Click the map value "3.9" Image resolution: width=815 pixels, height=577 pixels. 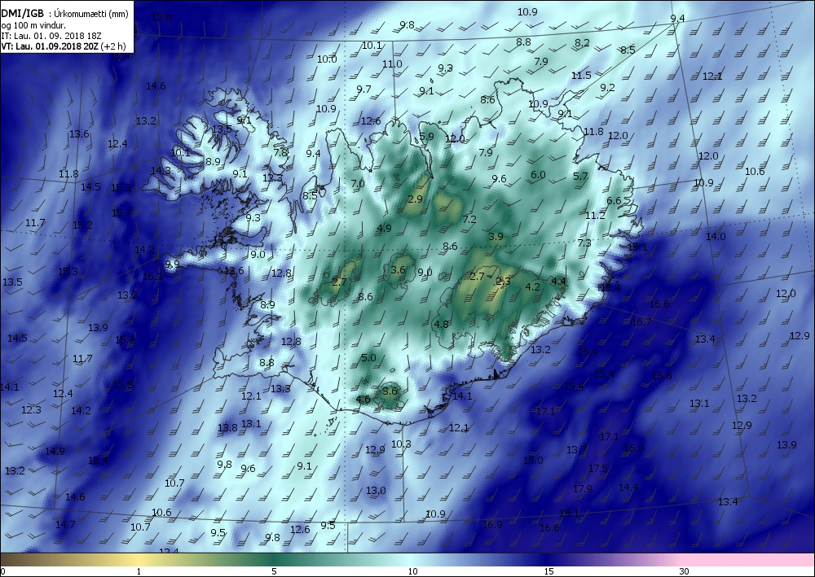click(496, 236)
